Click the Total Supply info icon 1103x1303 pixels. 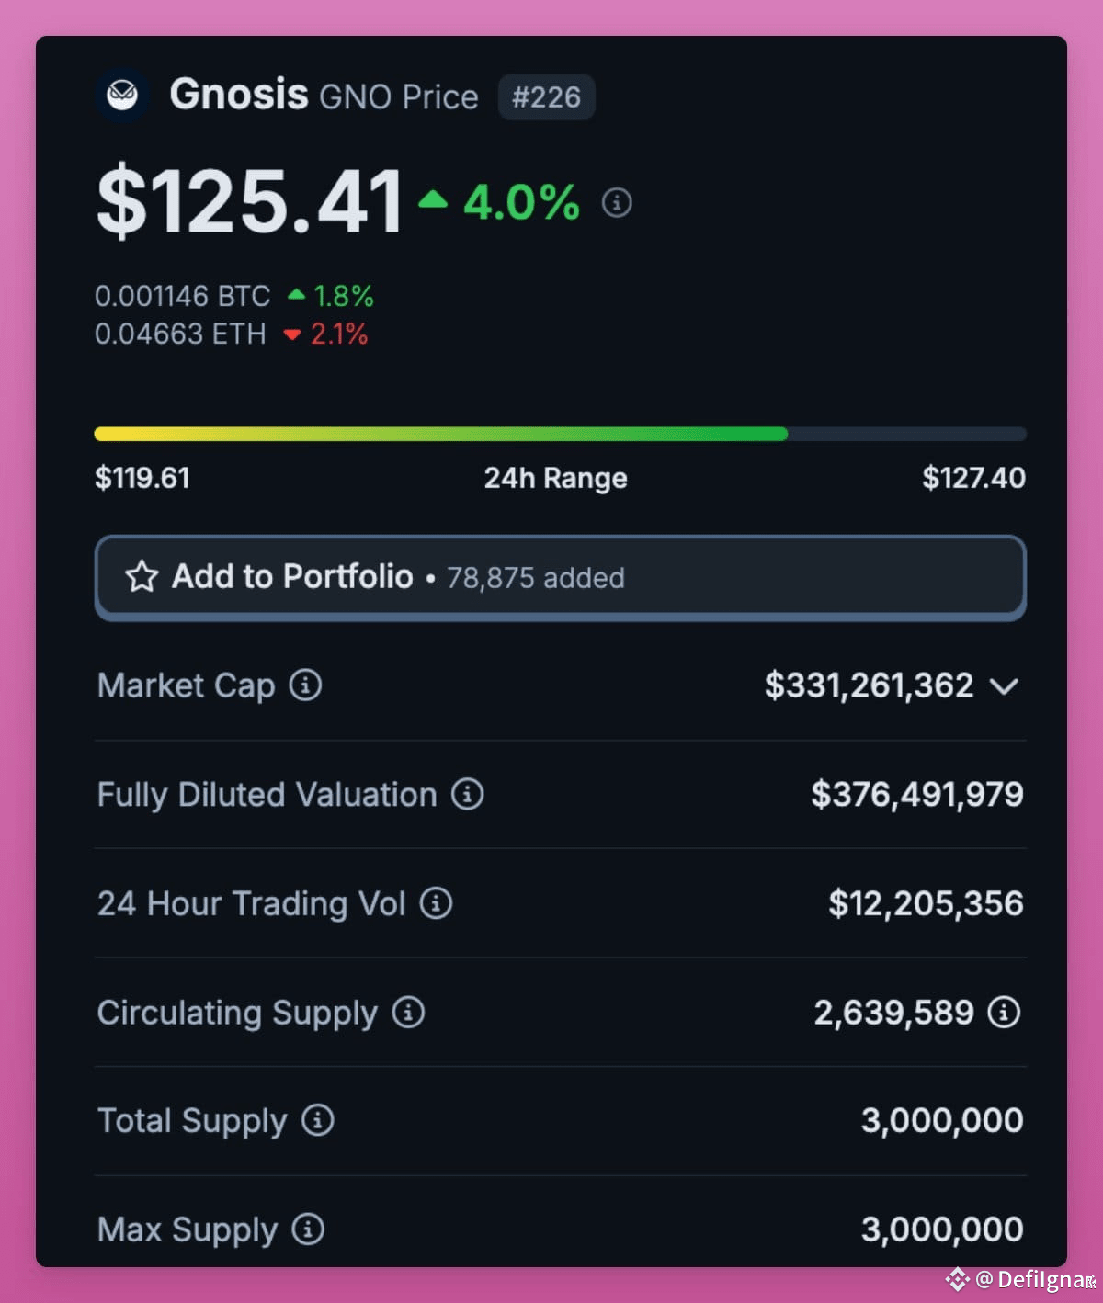(x=318, y=1120)
